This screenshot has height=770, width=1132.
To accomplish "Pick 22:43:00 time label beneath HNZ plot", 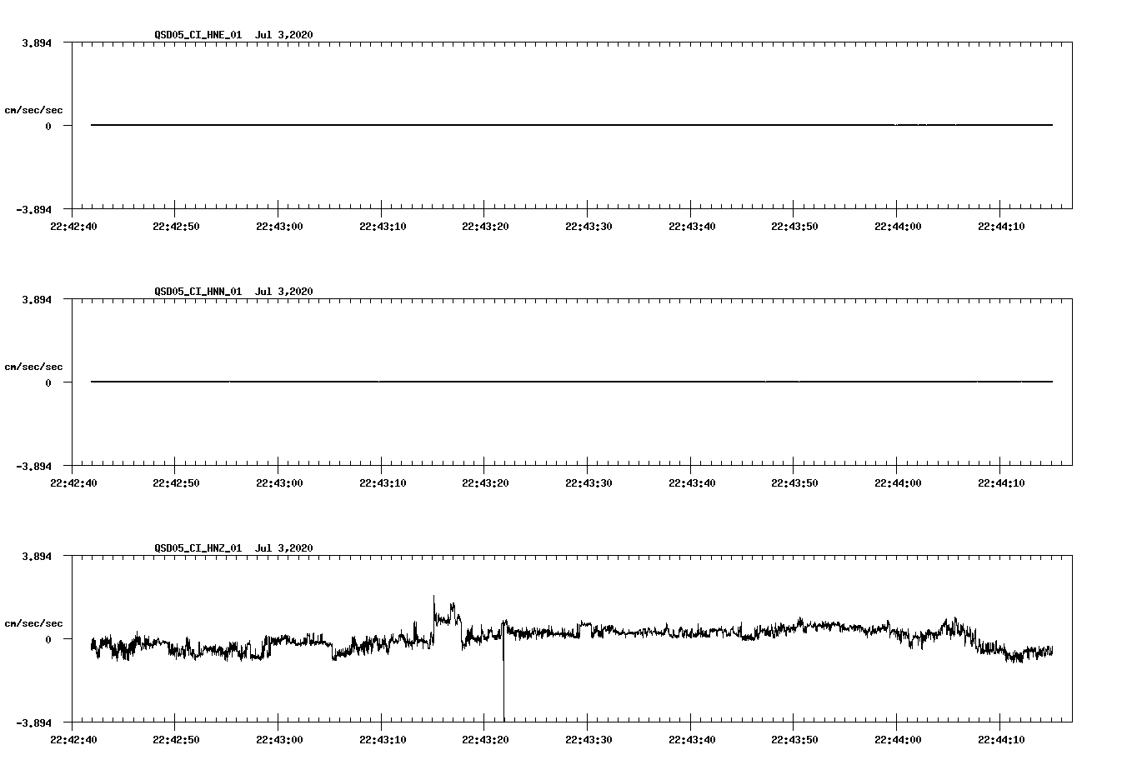I will [x=279, y=739].
